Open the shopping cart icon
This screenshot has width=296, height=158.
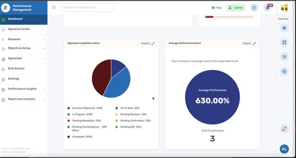click(x=284, y=57)
